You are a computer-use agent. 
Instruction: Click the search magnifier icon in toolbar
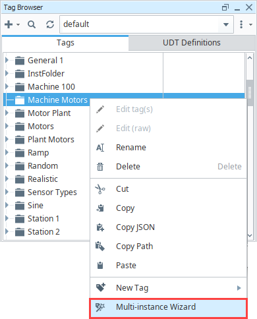tap(32, 24)
